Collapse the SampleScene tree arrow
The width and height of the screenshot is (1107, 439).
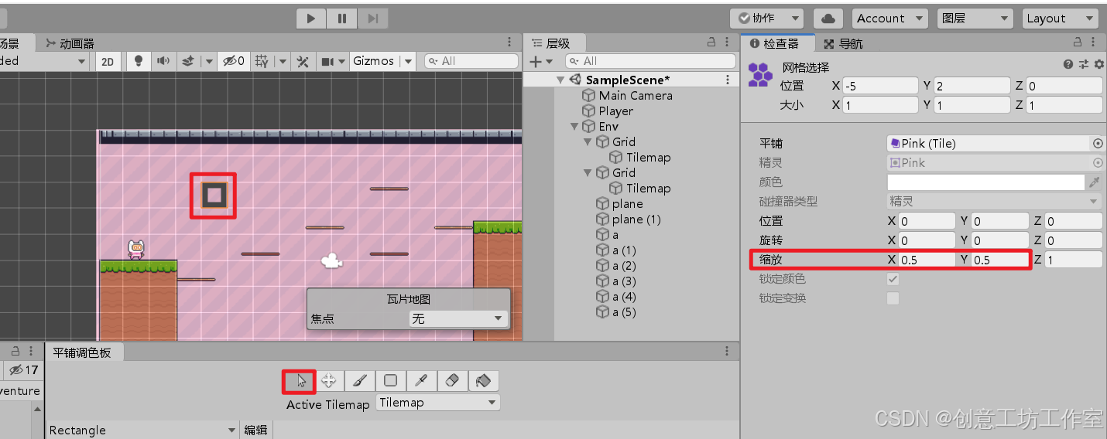[560, 80]
